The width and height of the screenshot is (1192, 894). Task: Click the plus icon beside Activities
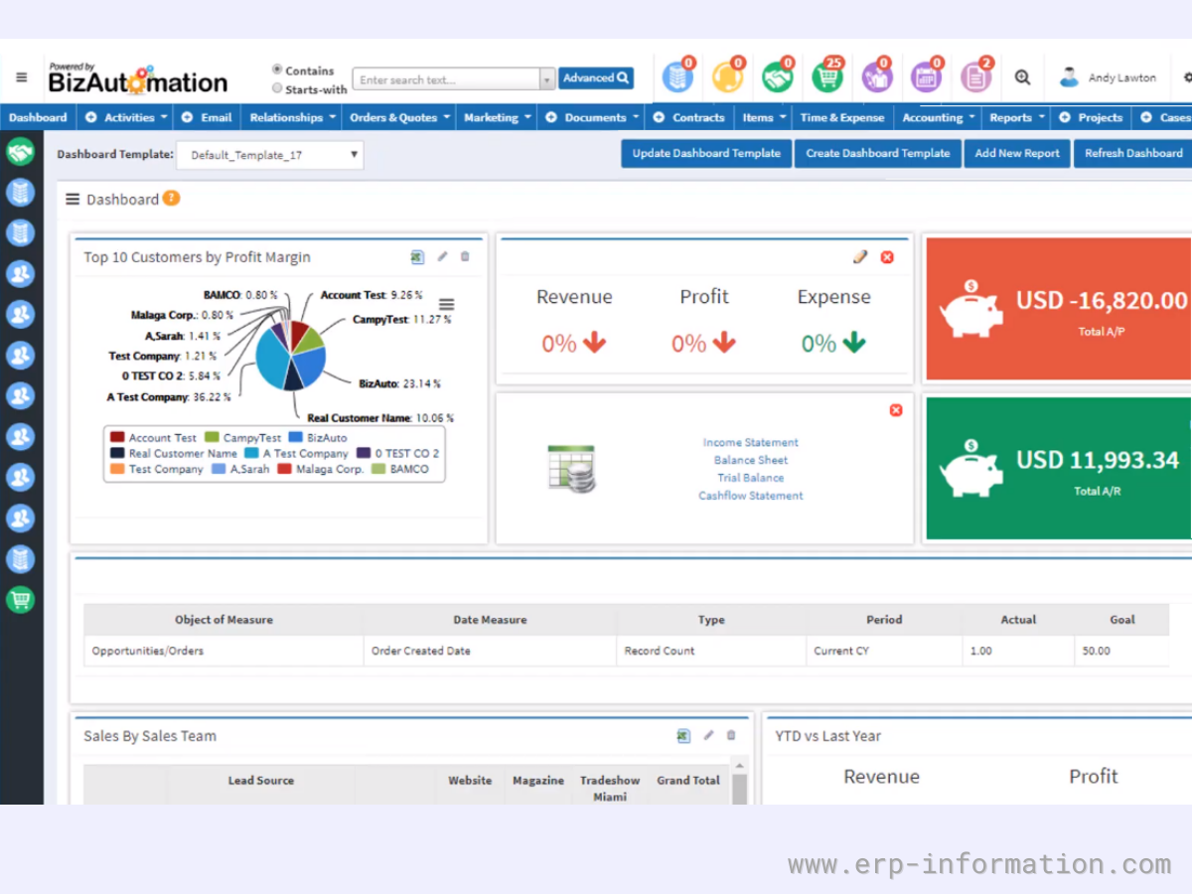pos(91,117)
